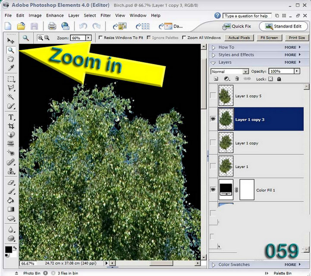This screenshot has height=276, width=311.
Task: Expand the How To palette
Action: [x=214, y=47]
